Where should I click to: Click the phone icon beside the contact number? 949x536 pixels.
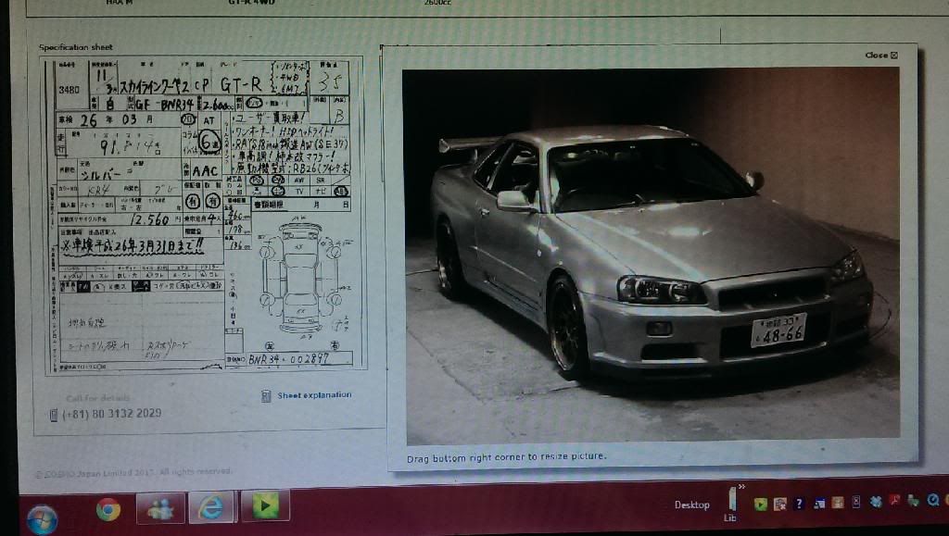coord(53,415)
